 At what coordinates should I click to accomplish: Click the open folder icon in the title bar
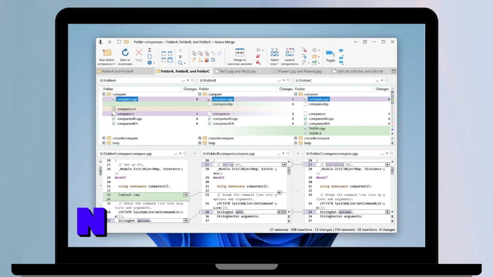tap(126, 42)
